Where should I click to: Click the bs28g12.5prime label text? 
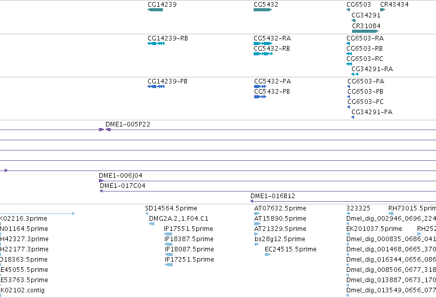[280, 239]
